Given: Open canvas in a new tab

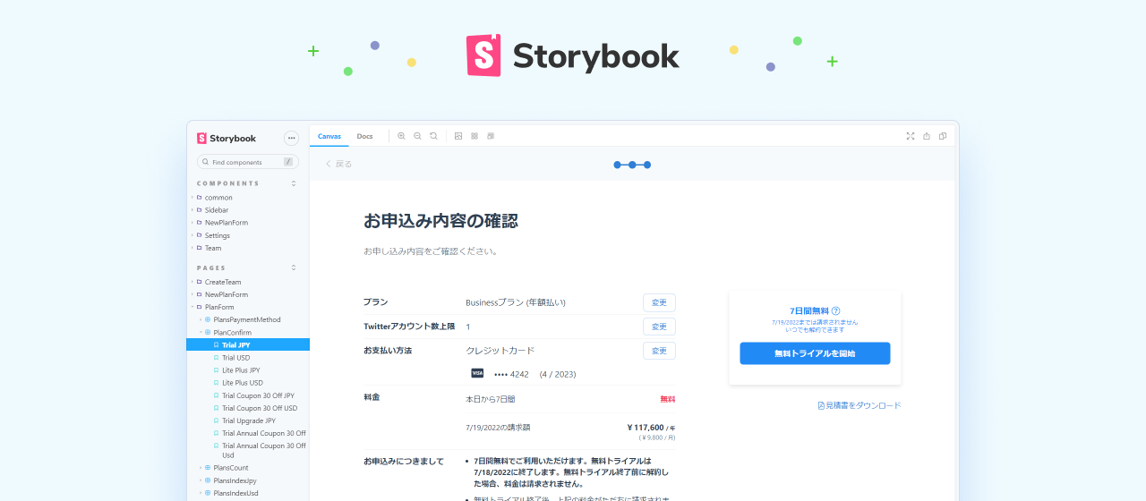Looking at the screenshot, I should pyautogui.click(x=927, y=136).
